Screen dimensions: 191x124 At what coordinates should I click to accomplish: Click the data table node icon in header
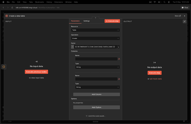(7, 16)
